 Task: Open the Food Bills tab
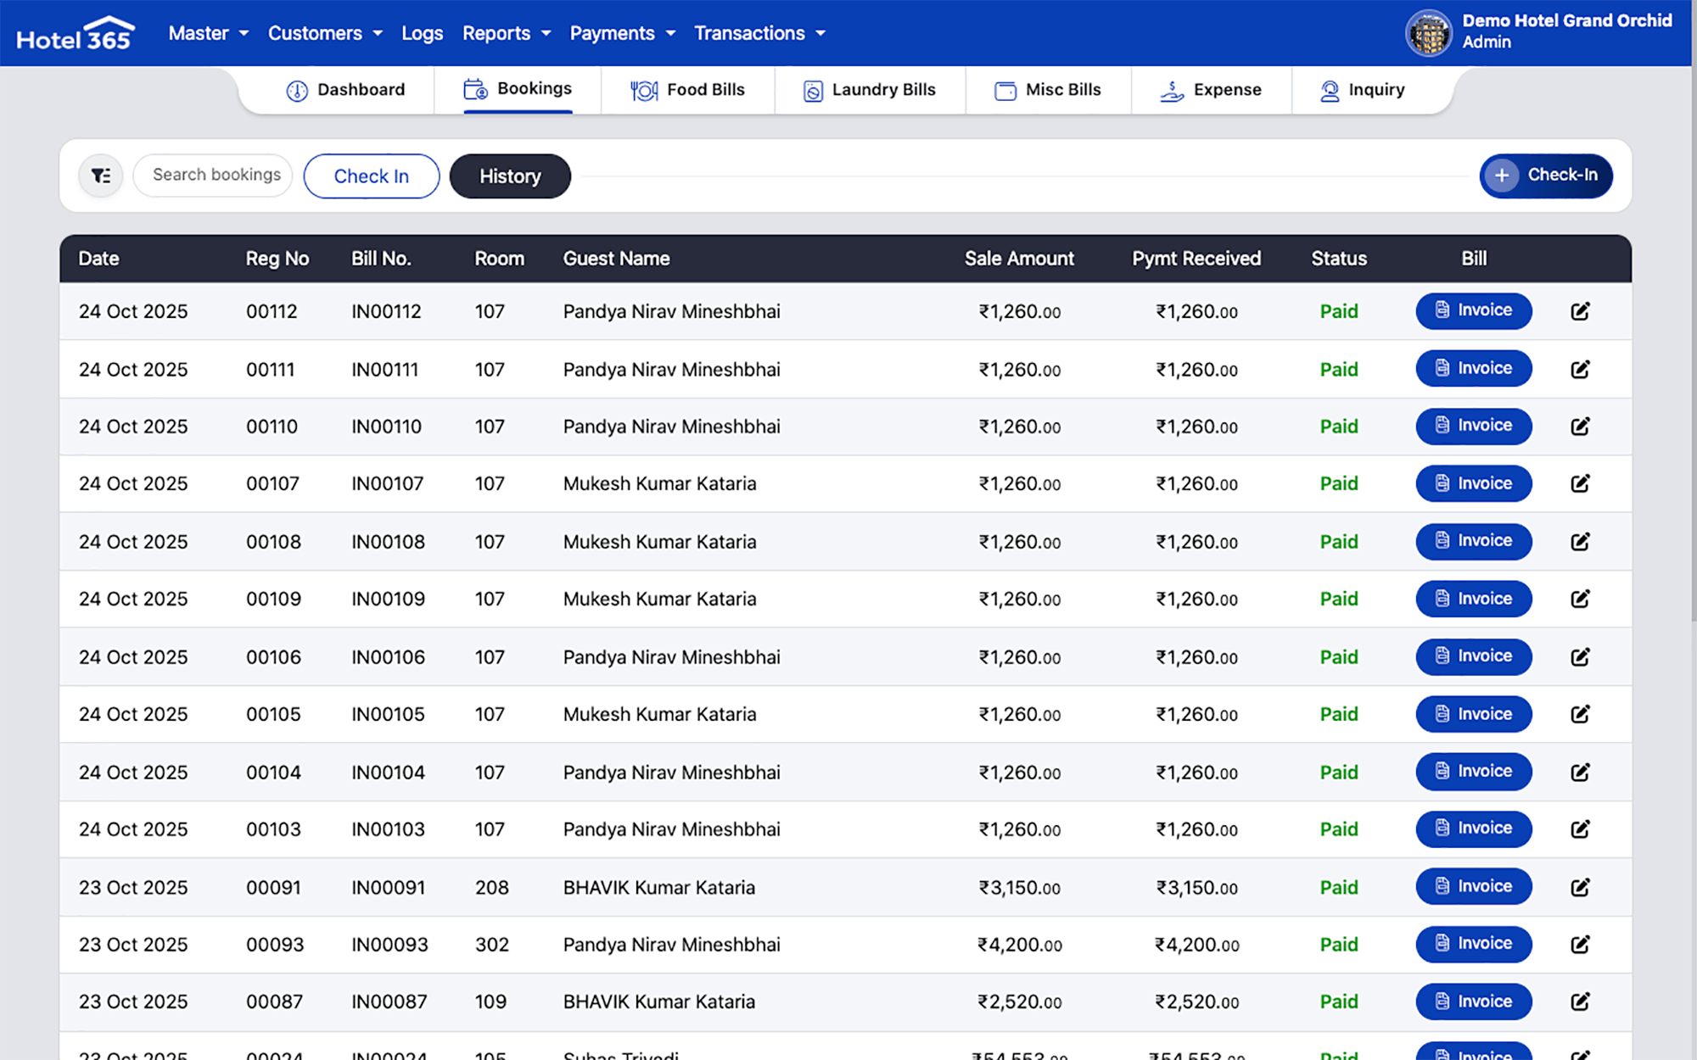[687, 90]
